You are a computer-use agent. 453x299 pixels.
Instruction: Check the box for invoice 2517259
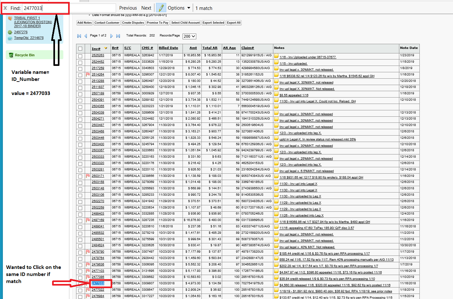pyautogui.click(x=80, y=69)
